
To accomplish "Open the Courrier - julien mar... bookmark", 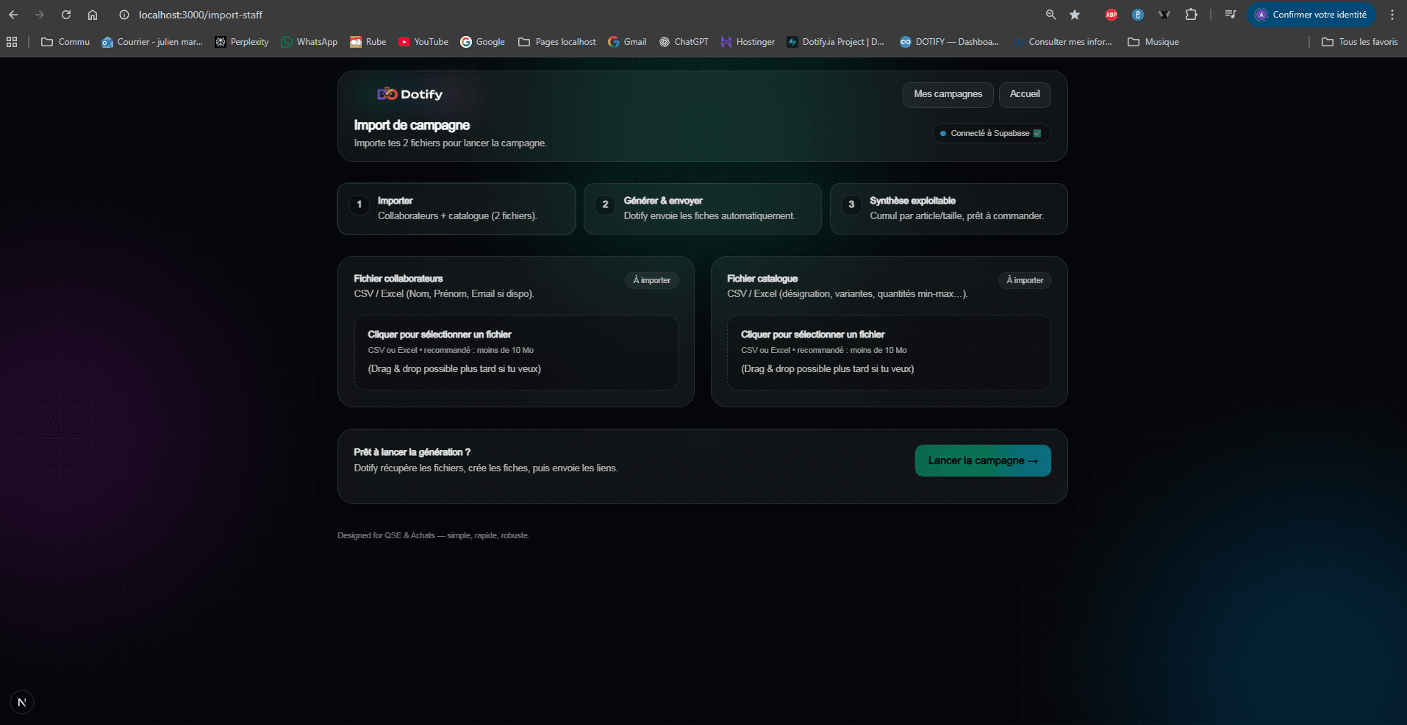I will [x=152, y=42].
